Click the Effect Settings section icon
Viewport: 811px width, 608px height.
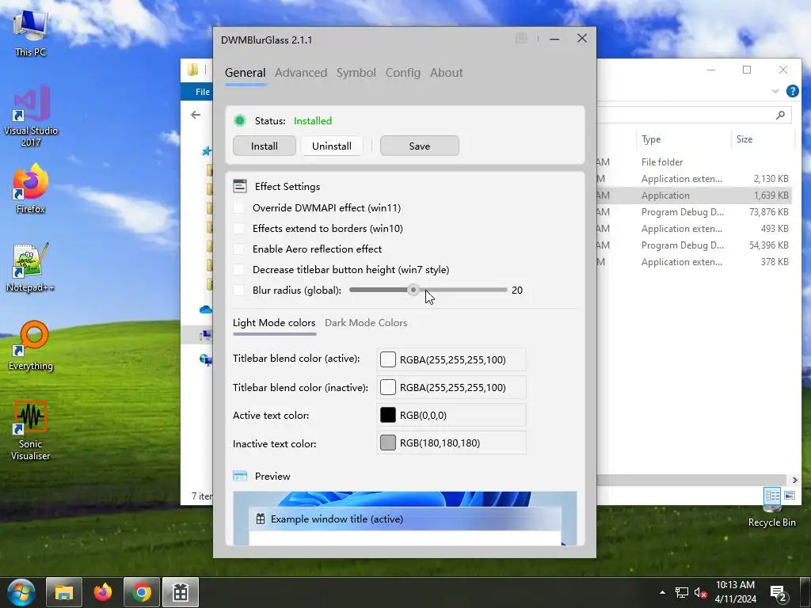[x=240, y=186]
